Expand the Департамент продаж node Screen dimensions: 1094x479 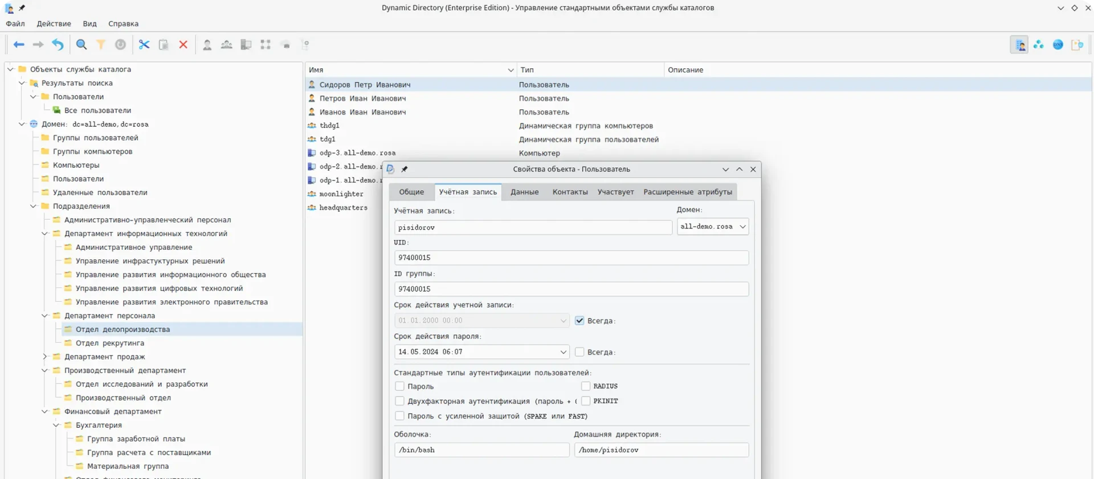coord(44,357)
